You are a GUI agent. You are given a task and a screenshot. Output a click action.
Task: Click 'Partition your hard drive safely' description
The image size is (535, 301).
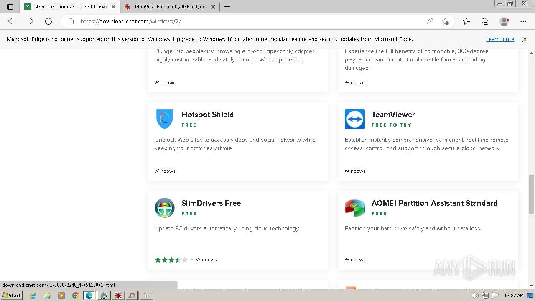tap(413, 228)
